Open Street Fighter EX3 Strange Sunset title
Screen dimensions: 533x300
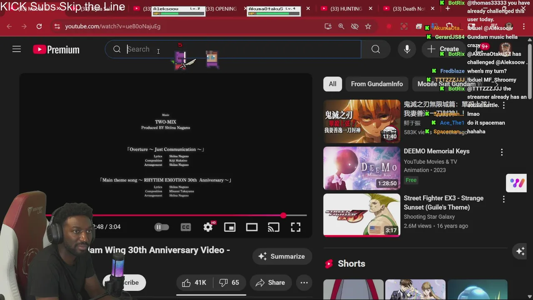point(443,202)
